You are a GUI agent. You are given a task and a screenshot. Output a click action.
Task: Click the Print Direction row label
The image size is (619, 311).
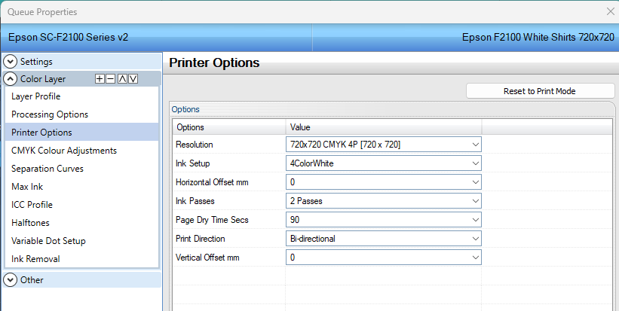(x=200, y=239)
